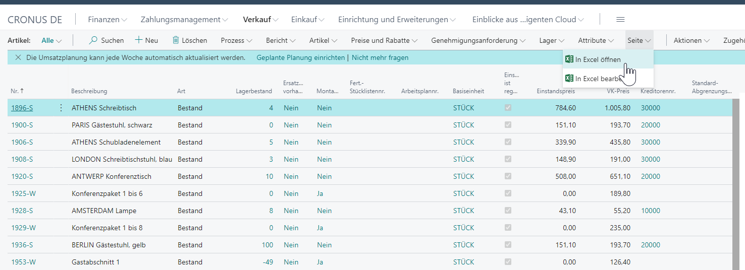The width and height of the screenshot is (745, 270).
Task: Click the Neu plus icon
Action: tap(139, 40)
